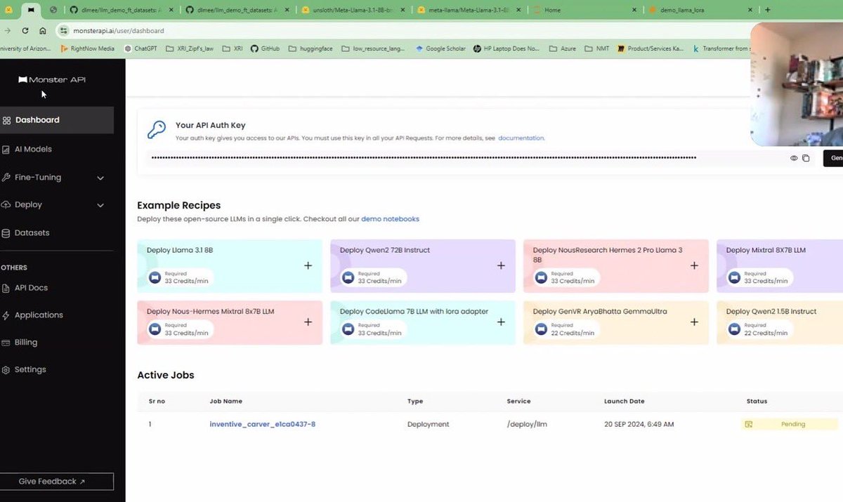843x502 pixels.
Task: Open Settings in the sidebar
Action: (x=30, y=370)
